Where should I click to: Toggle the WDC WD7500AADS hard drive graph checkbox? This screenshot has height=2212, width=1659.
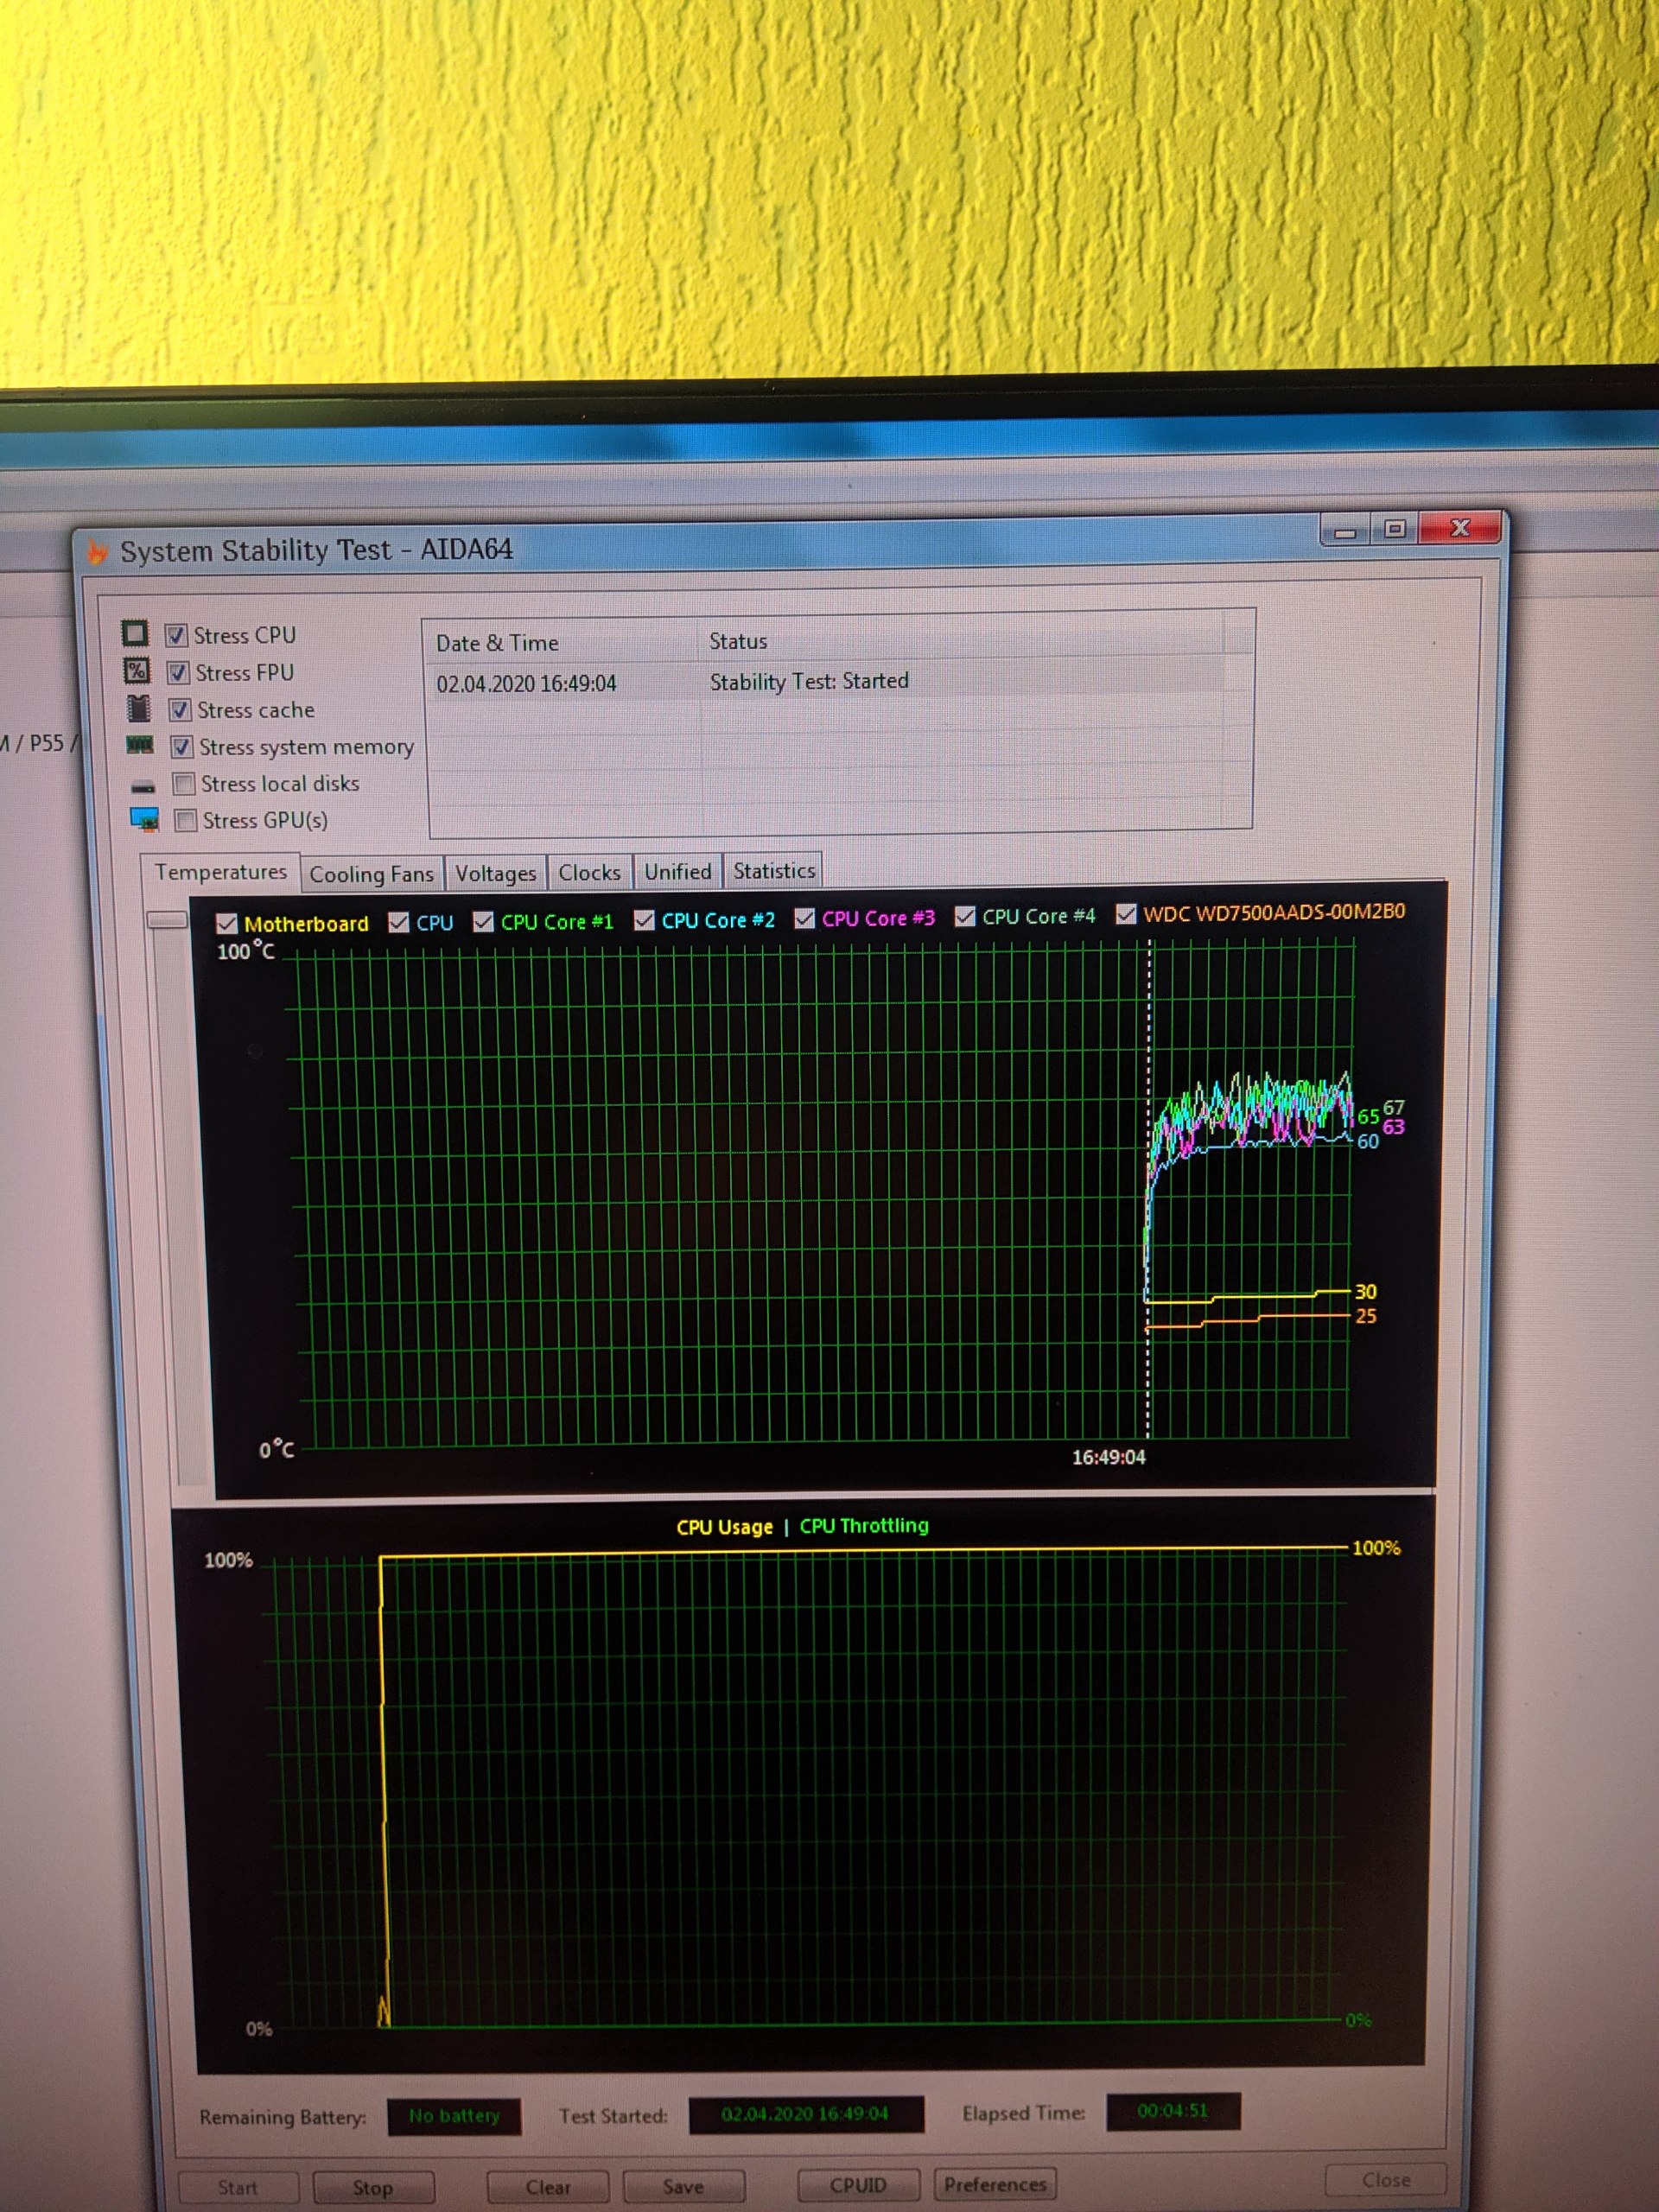coord(1126,913)
